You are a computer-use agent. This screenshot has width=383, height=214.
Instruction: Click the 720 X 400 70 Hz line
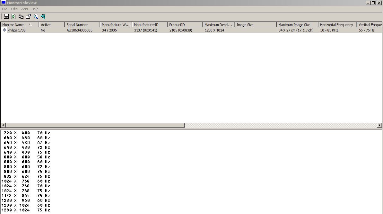tap(27, 133)
